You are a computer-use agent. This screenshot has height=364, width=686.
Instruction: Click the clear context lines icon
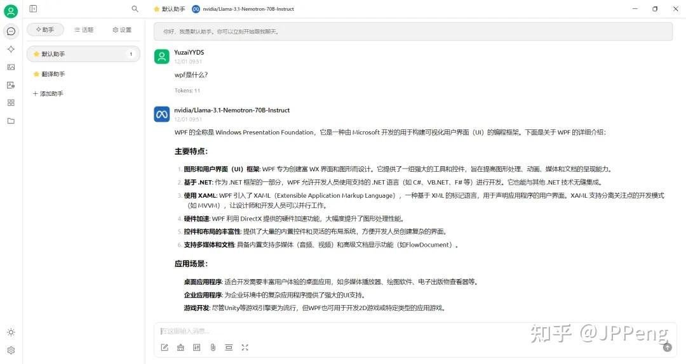pyautogui.click(x=229, y=348)
